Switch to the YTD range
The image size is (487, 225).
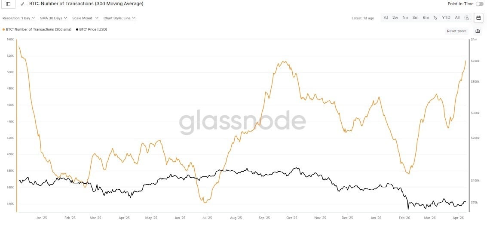446,18
